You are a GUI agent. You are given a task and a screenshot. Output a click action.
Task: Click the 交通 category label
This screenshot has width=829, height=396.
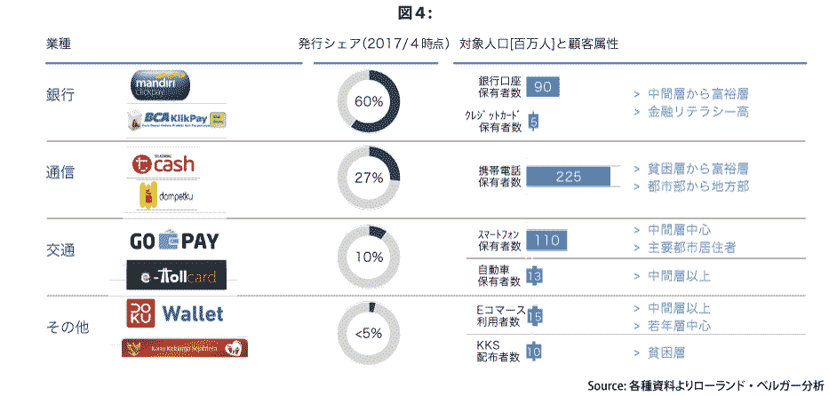point(60,249)
